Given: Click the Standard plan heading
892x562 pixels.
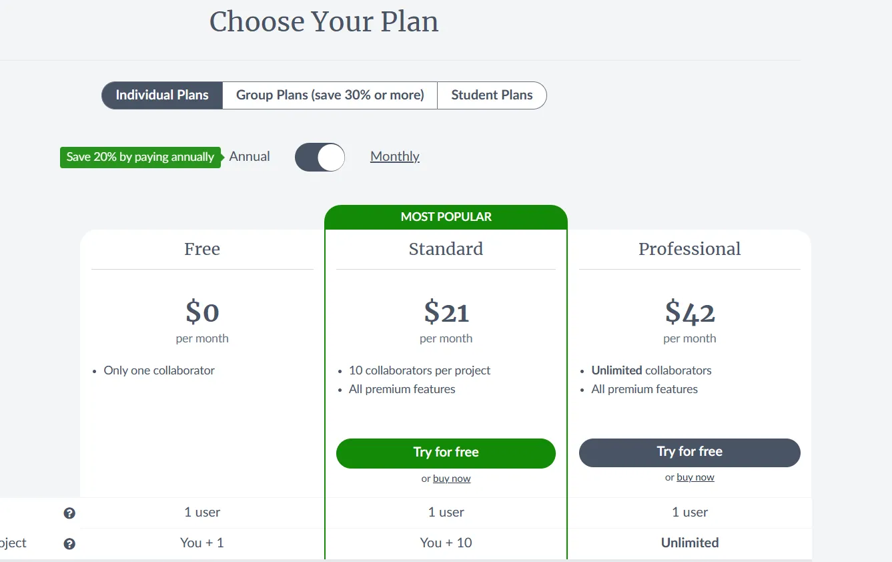Looking at the screenshot, I should pyautogui.click(x=446, y=249).
